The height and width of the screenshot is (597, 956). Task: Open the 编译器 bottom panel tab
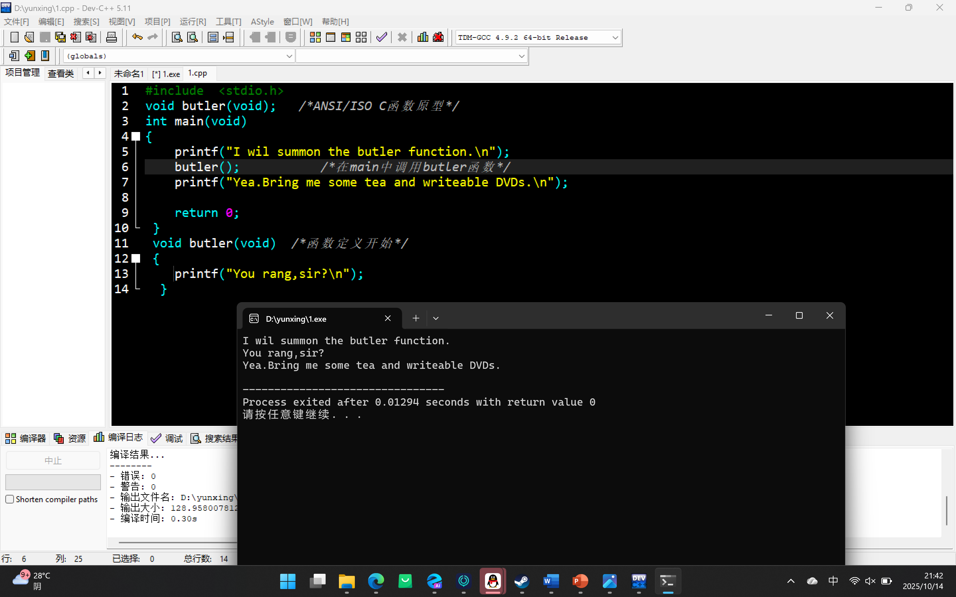point(26,438)
